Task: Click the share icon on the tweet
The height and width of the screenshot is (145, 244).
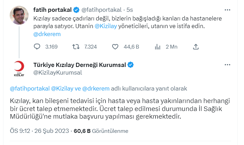Action: tap(196, 46)
